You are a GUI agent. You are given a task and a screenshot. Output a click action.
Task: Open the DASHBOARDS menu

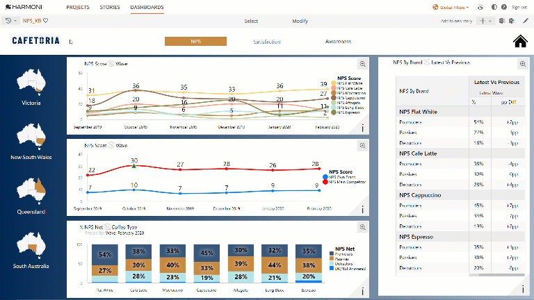pyautogui.click(x=147, y=7)
